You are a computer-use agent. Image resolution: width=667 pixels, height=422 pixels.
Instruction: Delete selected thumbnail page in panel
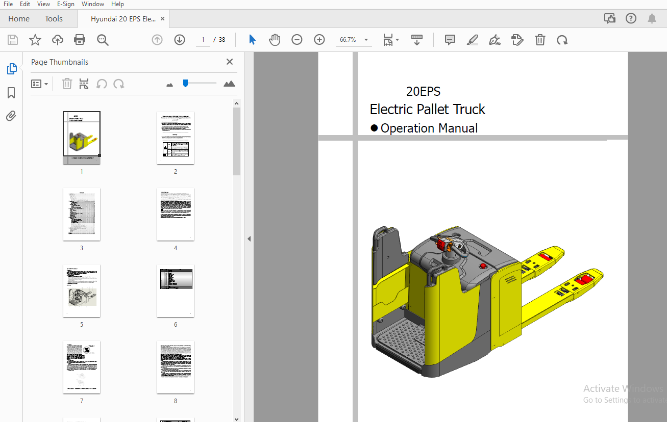coord(67,84)
